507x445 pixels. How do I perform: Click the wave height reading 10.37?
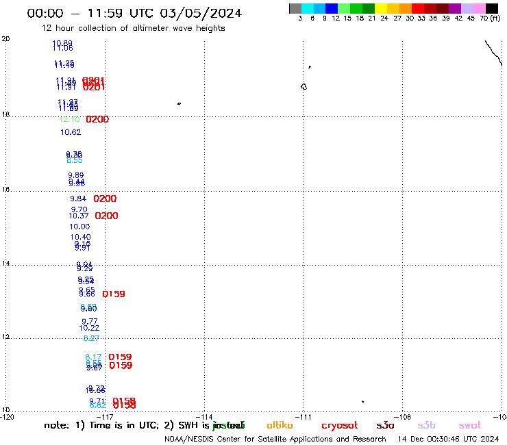[79, 216]
